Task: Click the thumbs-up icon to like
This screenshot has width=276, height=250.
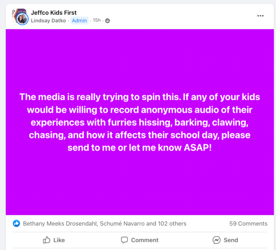Action: click(x=47, y=240)
